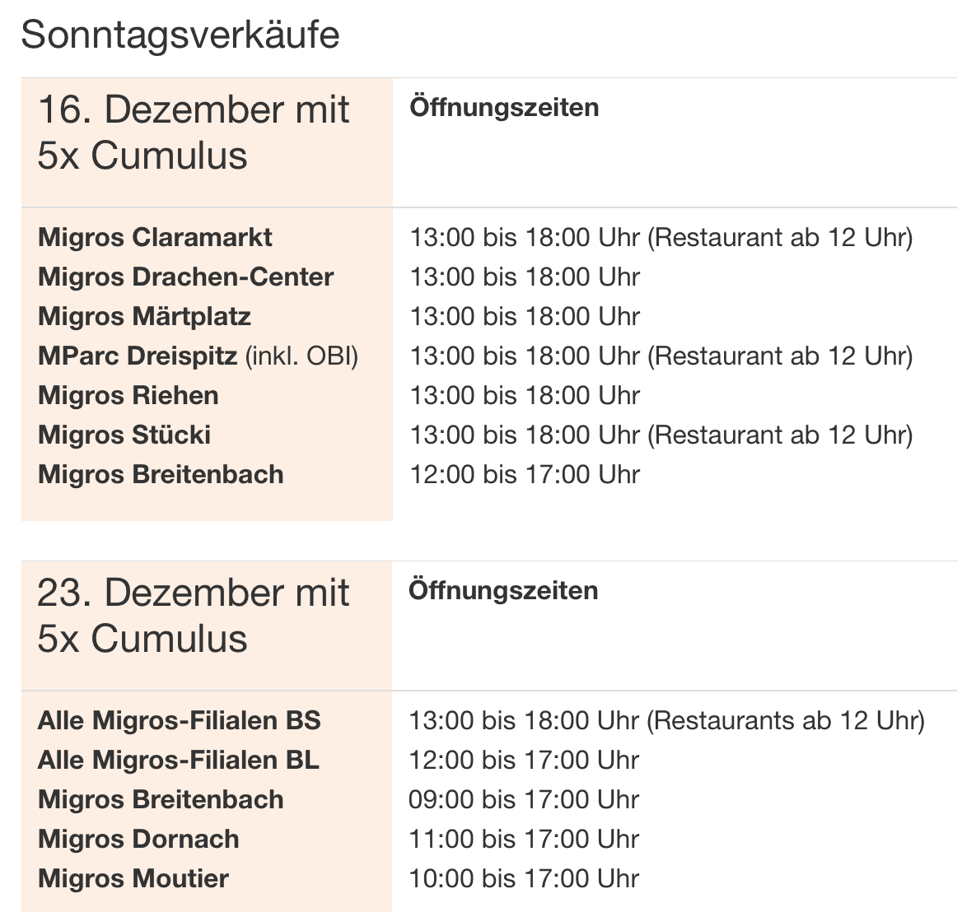The width and height of the screenshot is (976, 912).
Task: Click Migros Breitenbach in the 16. Dezember list
Action: pyautogui.click(x=161, y=474)
